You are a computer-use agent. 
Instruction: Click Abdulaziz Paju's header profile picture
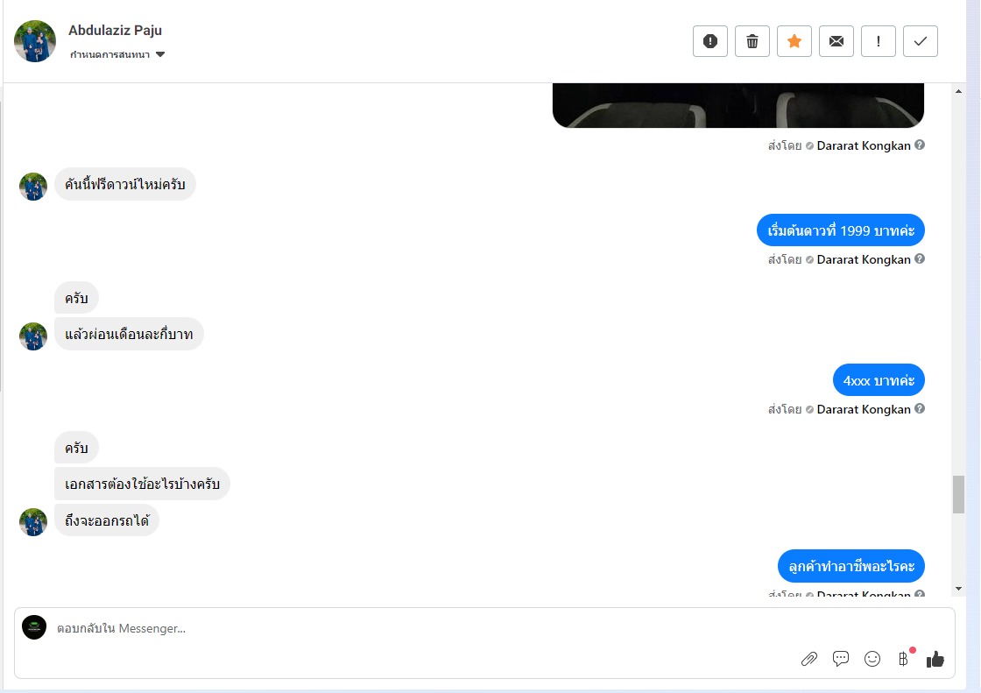pyautogui.click(x=35, y=41)
